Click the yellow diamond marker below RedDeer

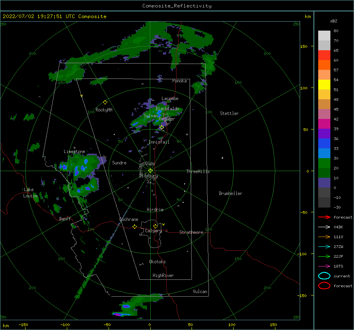click(162, 128)
